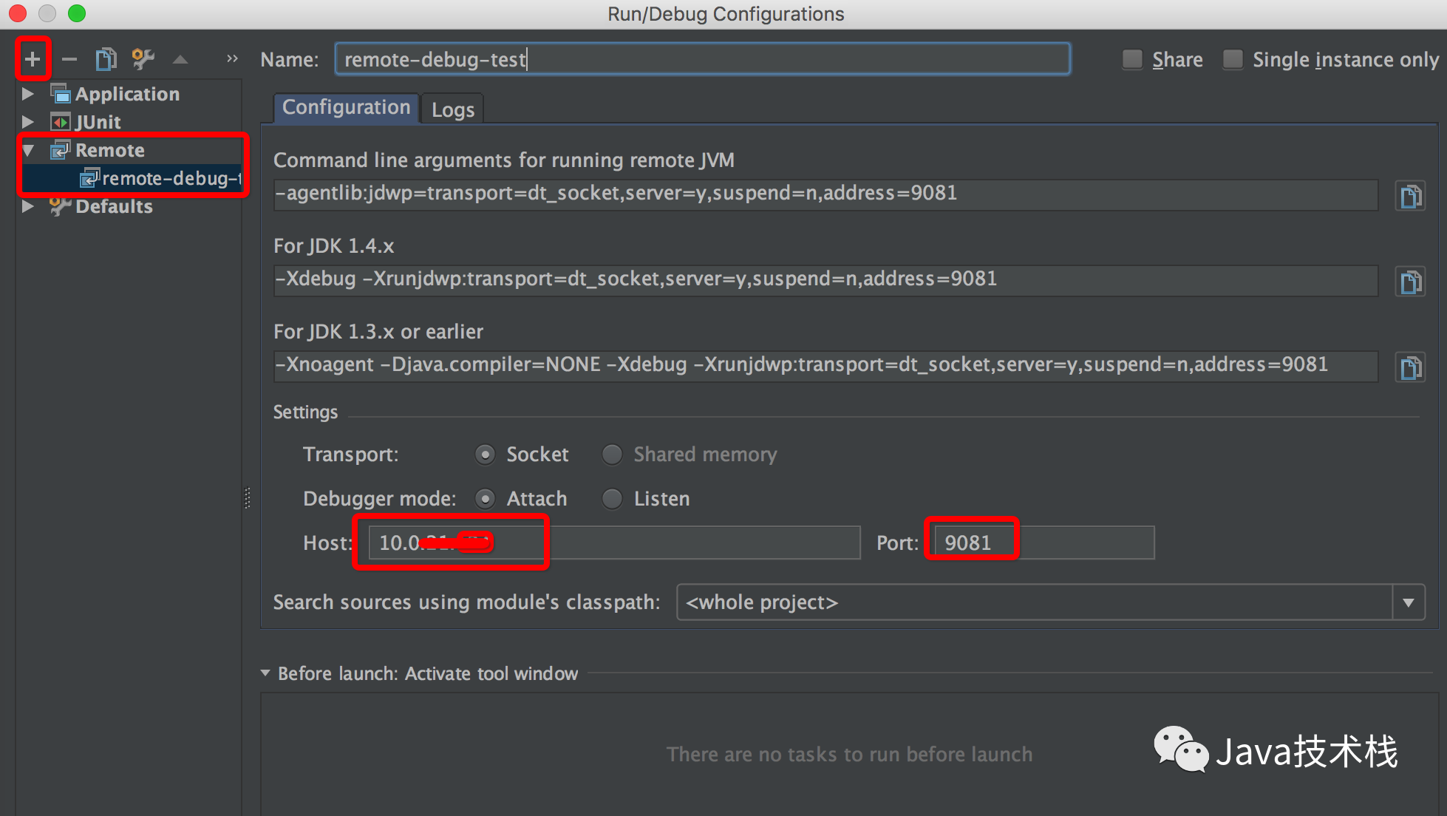Open the edit defaults wrench icon

[x=143, y=58]
